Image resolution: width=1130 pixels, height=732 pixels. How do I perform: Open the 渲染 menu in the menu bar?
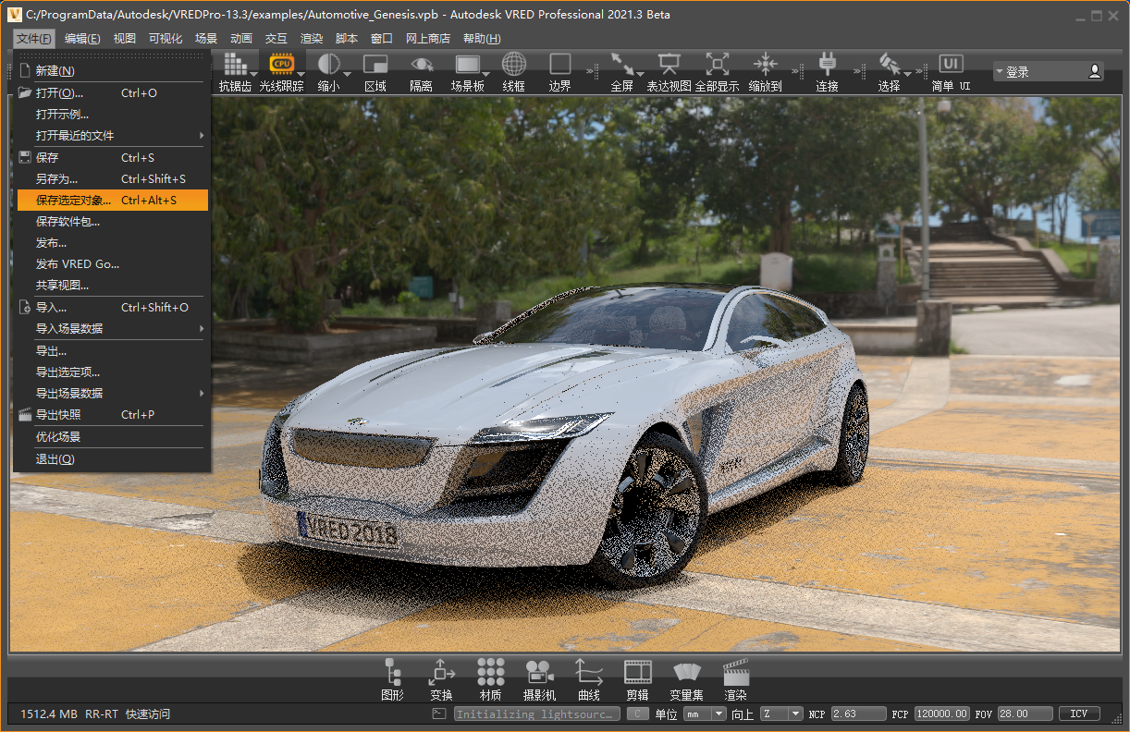coord(312,39)
